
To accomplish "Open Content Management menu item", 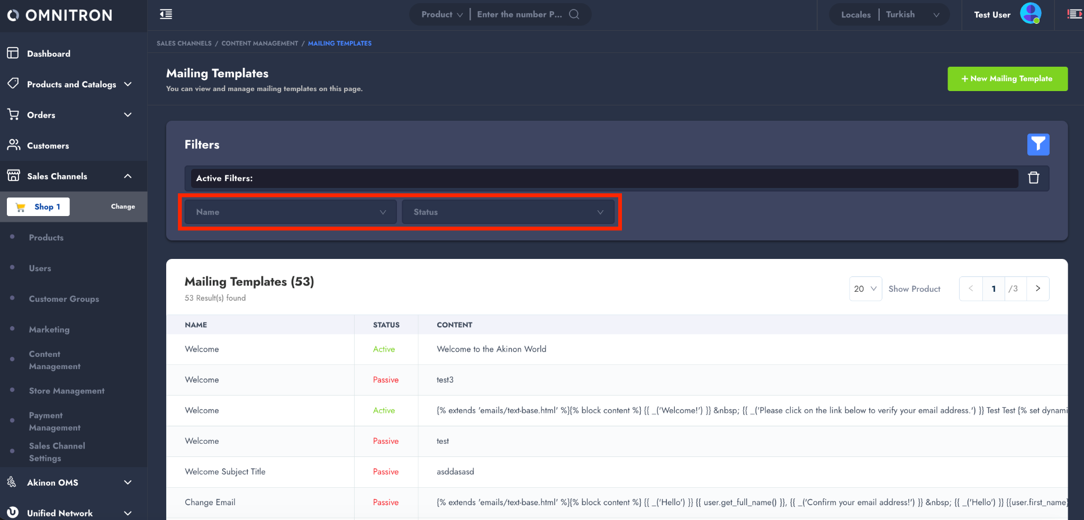I will click(55, 360).
